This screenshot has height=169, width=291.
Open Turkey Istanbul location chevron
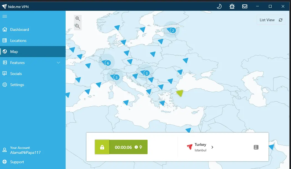tap(212, 147)
